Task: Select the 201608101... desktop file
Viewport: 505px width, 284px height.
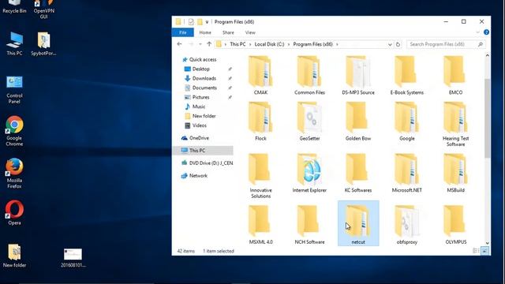Action: coord(73,258)
